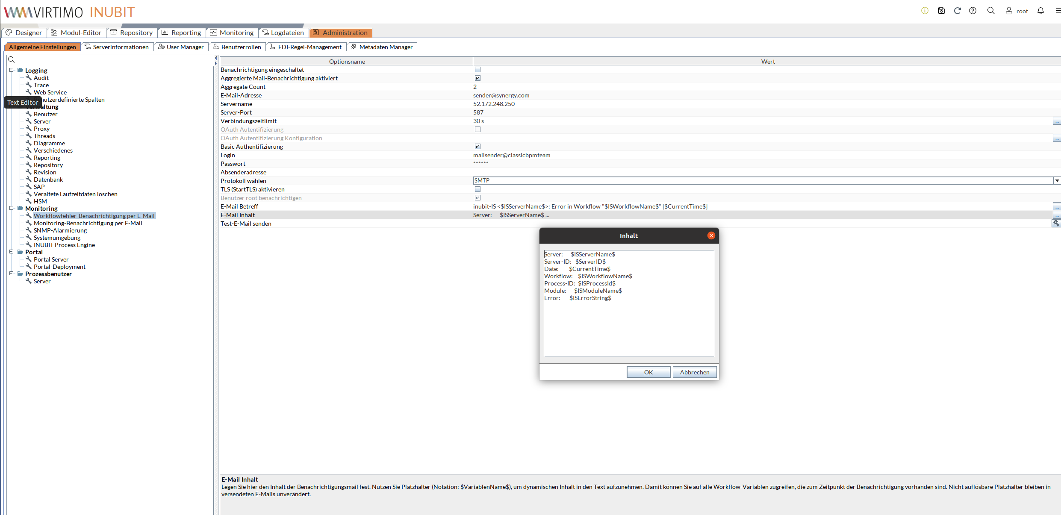Disable Aggregierte Mail-Benachrichtigung aktiviert

pyautogui.click(x=477, y=78)
